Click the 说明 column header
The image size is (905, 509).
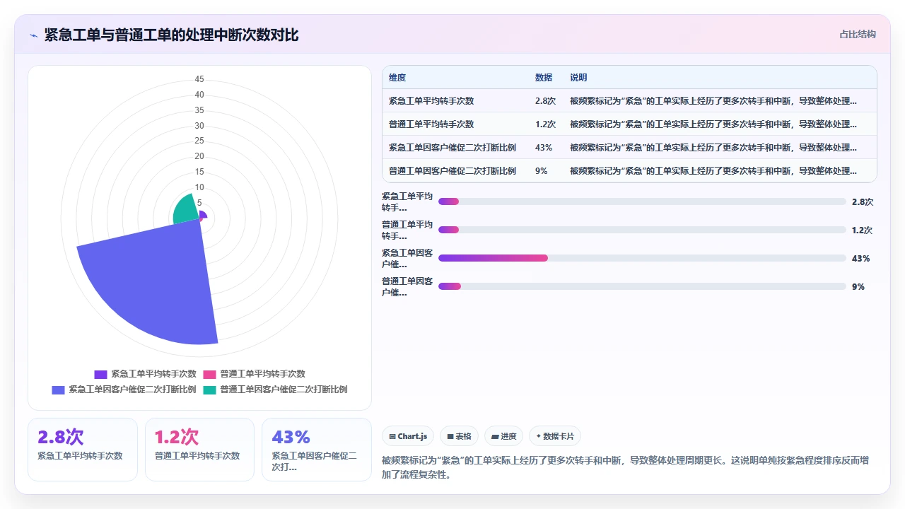coord(578,78)
